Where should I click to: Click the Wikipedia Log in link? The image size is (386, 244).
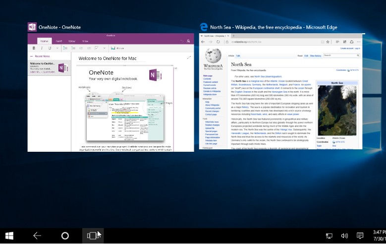pyautogui.click(x=357, y=48)
